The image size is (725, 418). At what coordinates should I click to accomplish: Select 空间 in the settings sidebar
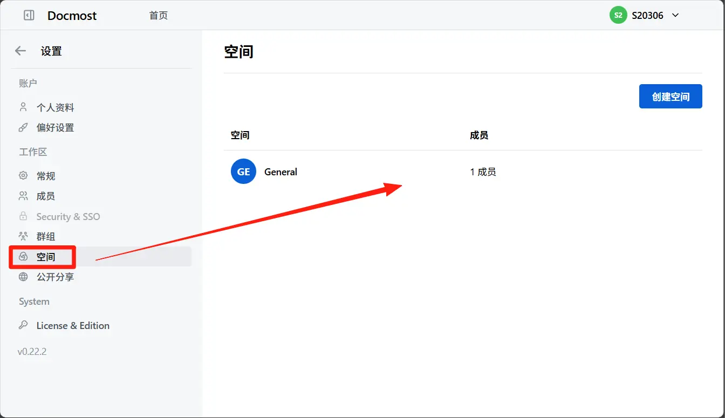[x=46, y=257]
